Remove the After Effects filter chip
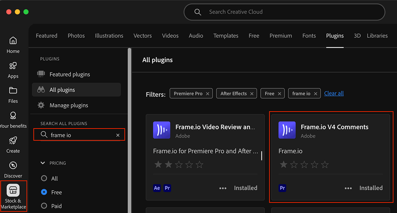This screenshot has height=213, width=397. coord(252,94)
